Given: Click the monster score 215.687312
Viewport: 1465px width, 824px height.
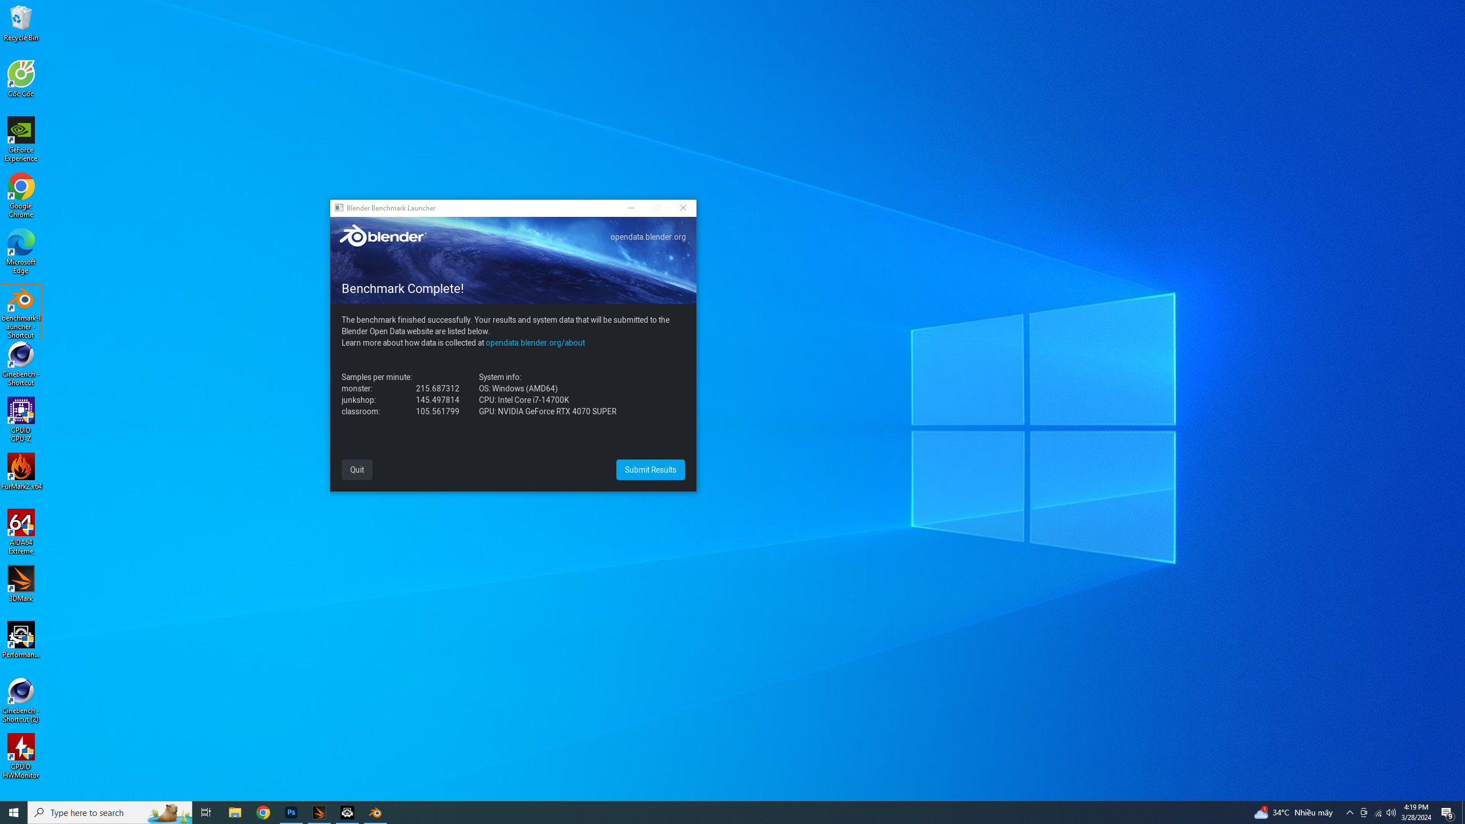Looking at the screenshot, I should (437, 389).
